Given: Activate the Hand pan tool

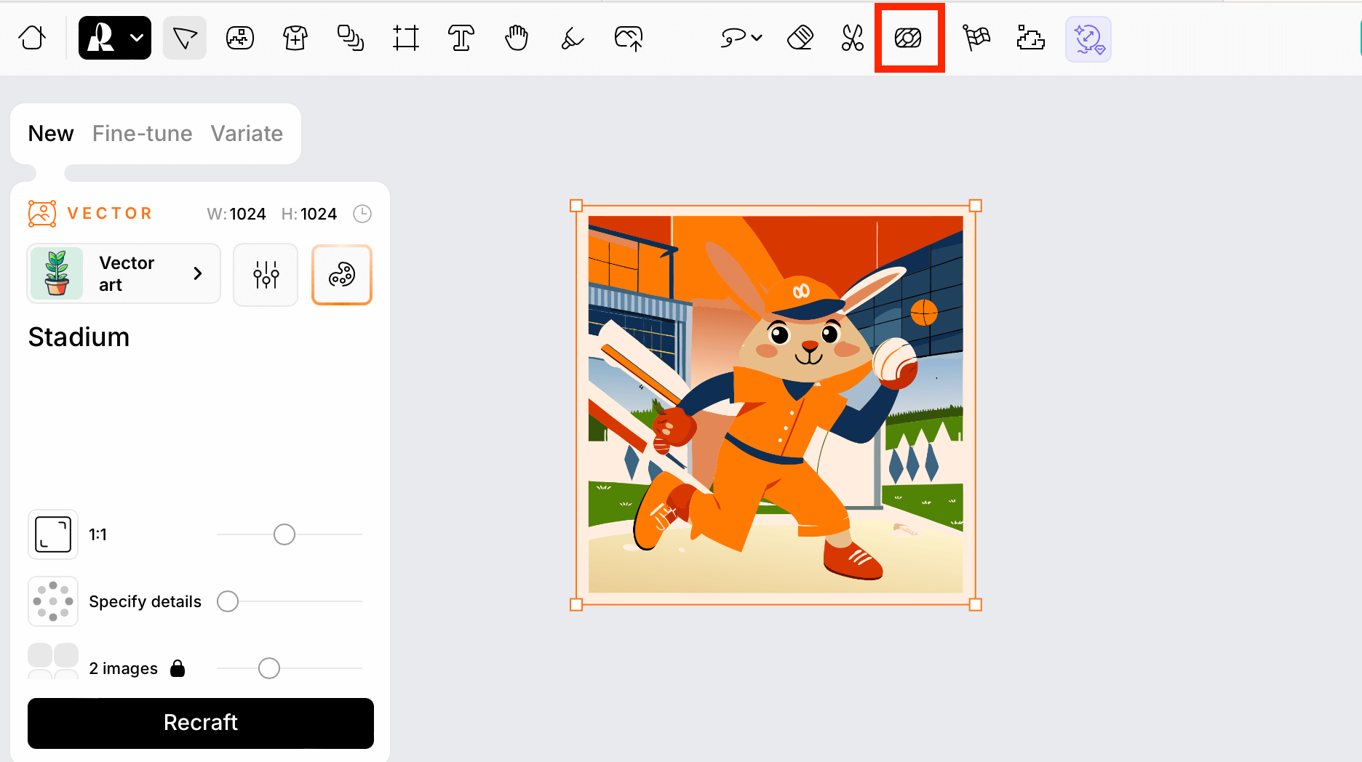Looking at the screenshot, I should point(517,38).
